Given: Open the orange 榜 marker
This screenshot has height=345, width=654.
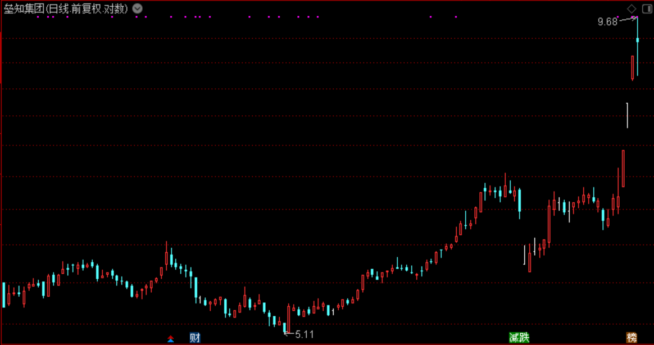Looking at the screenshot, I should 632,338.
